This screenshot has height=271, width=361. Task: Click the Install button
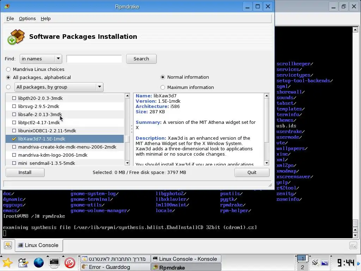coord(25,172)
